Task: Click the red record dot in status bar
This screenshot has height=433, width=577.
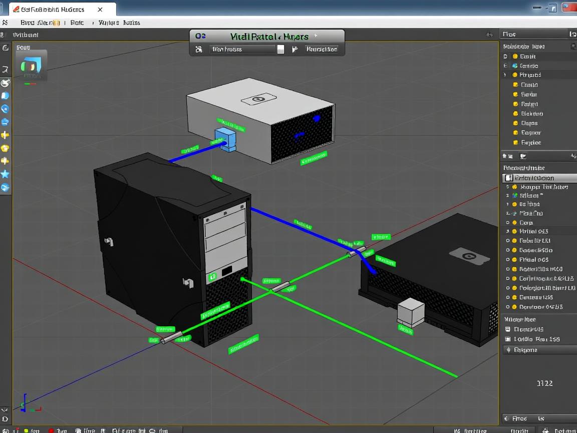Action: 51,430
